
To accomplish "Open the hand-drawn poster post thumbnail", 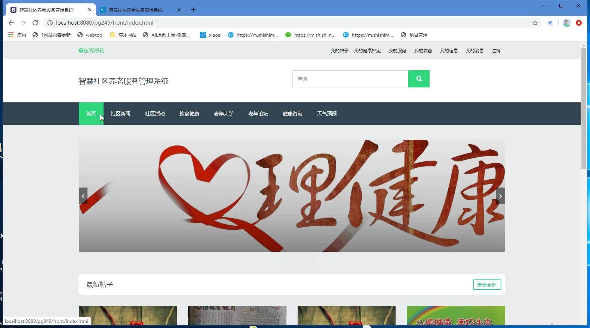I will [237, 315].
